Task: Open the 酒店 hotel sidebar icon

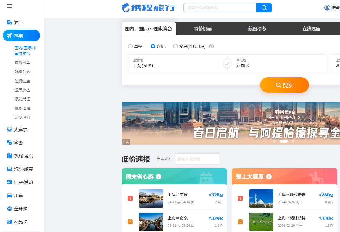Action: 9,23
